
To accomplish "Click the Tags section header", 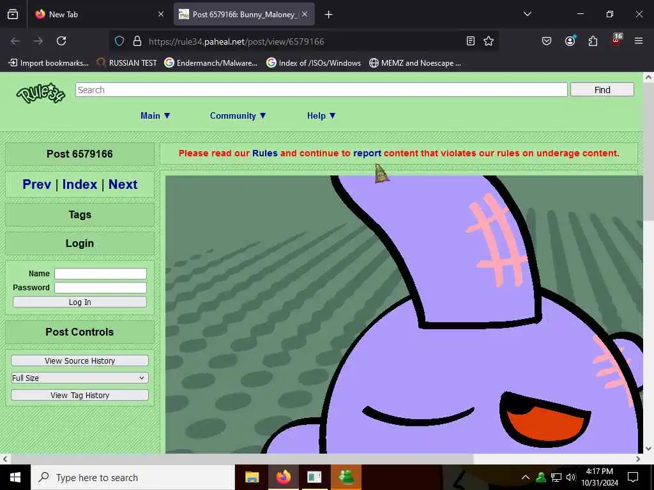I will (x=80, y=214).
